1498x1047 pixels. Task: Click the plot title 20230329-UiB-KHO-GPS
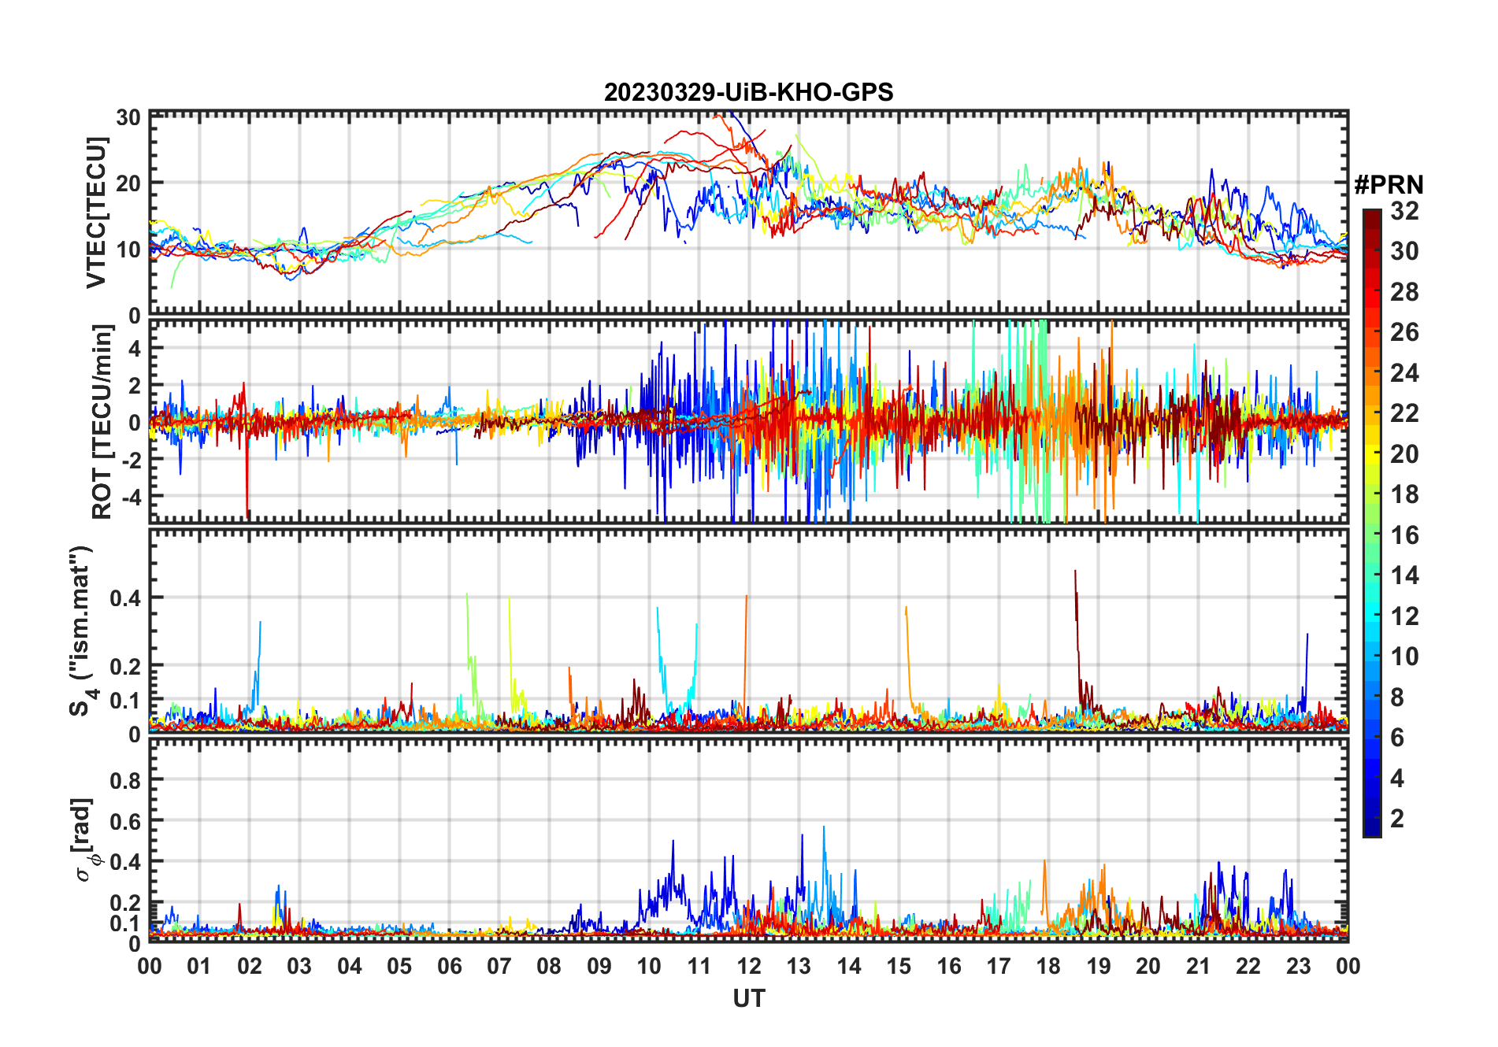tap(748, 93)
